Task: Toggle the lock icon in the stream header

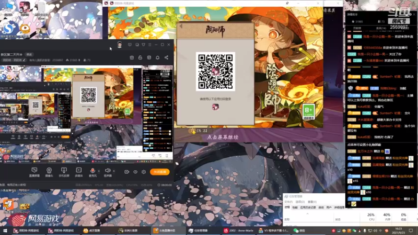Action: (140, 57)
